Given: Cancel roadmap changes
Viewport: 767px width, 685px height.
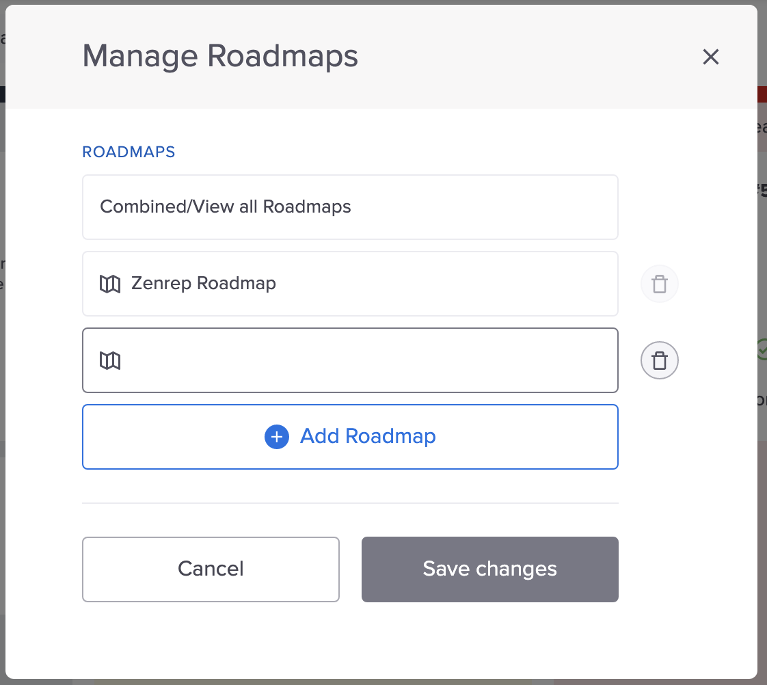Looking at the screenshot, I should 211,569.
